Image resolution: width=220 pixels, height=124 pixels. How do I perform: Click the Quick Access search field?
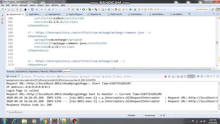202,9
